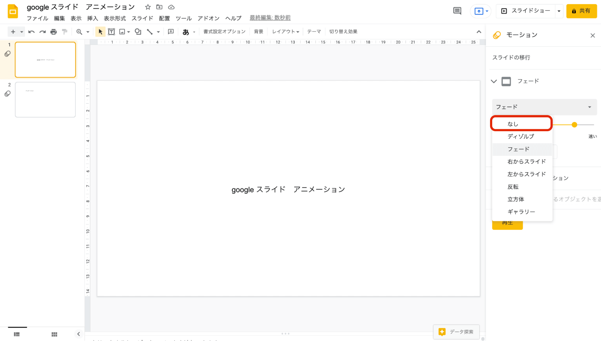This screenshot has height=341, width=601.
Task: Redo the last action
Action: click(x=42, y=32)
